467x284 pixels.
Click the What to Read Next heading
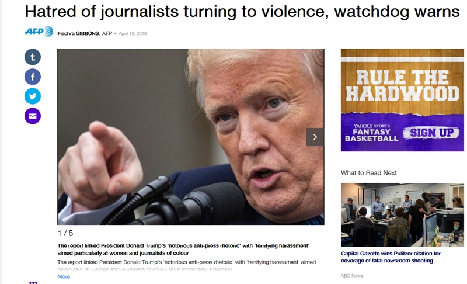[x=369, y=173]
